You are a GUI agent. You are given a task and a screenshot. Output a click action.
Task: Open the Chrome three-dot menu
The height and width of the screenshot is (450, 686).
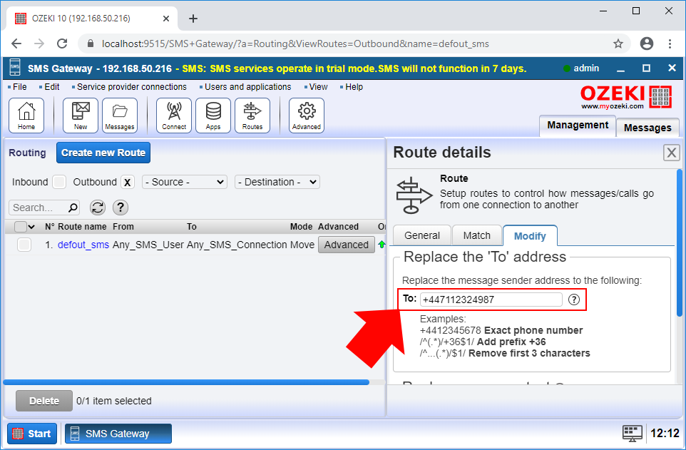pyautogui.click(x=670, y=44)
